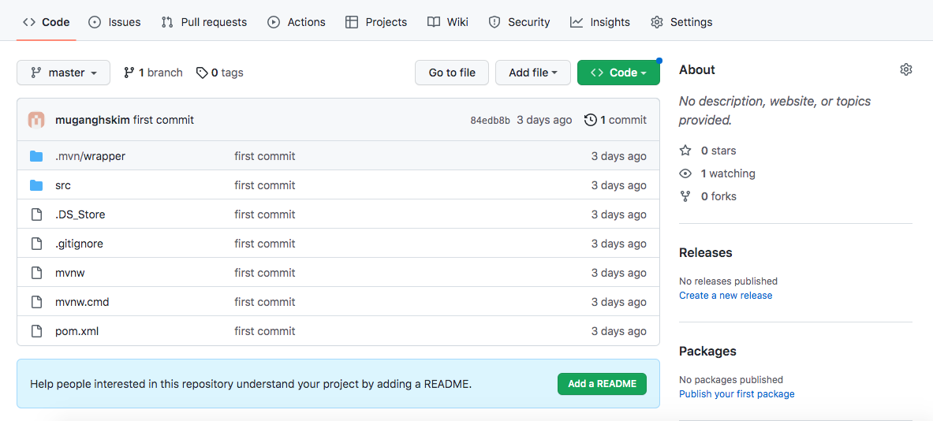Screen dimensions: 933x421
Task: View the Insights tab
Action: click(599, 22)
